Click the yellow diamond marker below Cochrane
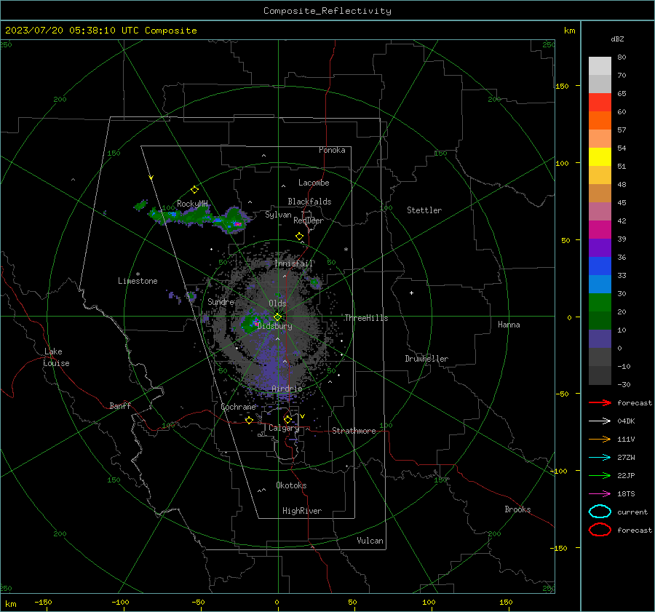The width and height of the screenshot is (655, 612). pos(250,420)
